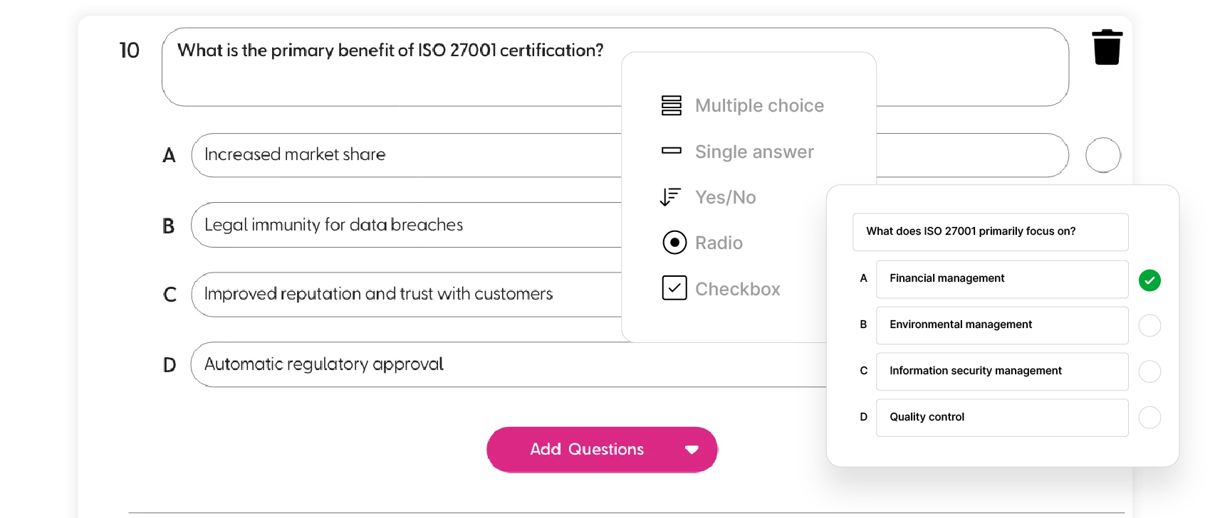The height and width of the screenshot is (518, 1210).
Task: Click the Multiple choice stacked-lines icon
Action: click(671, 105)
